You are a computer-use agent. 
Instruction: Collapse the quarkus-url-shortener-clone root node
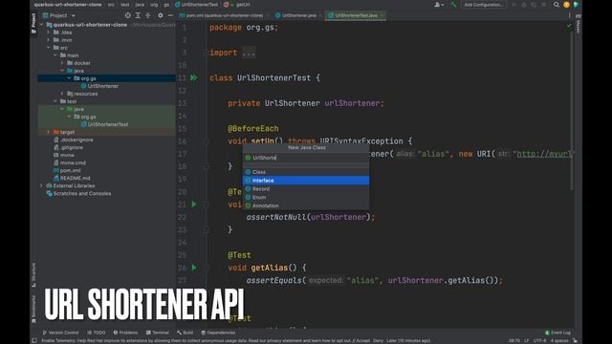[42, 25]
